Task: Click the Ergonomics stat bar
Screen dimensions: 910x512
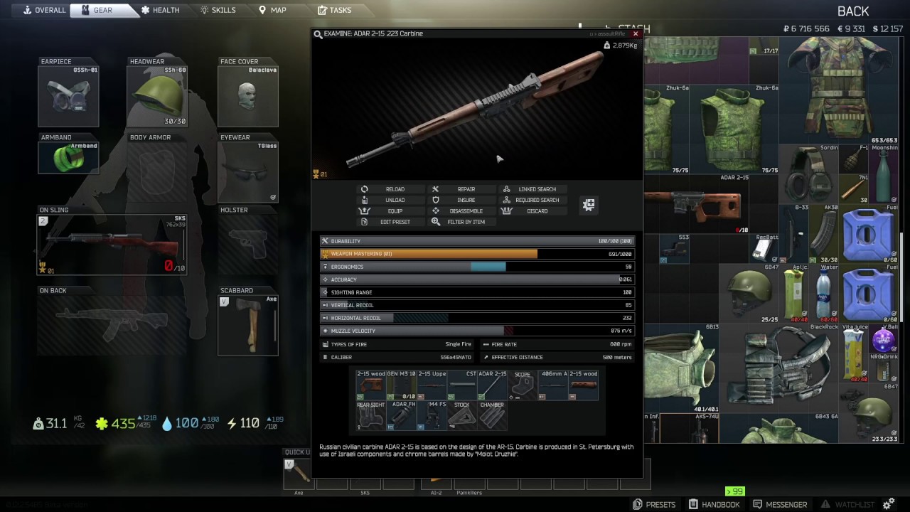Action: click(476, 267)
